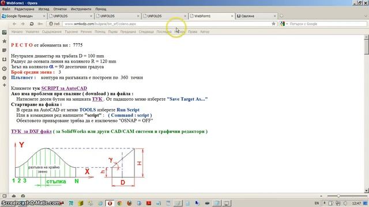Open the Notes panel in sidebar

point(4,51)
